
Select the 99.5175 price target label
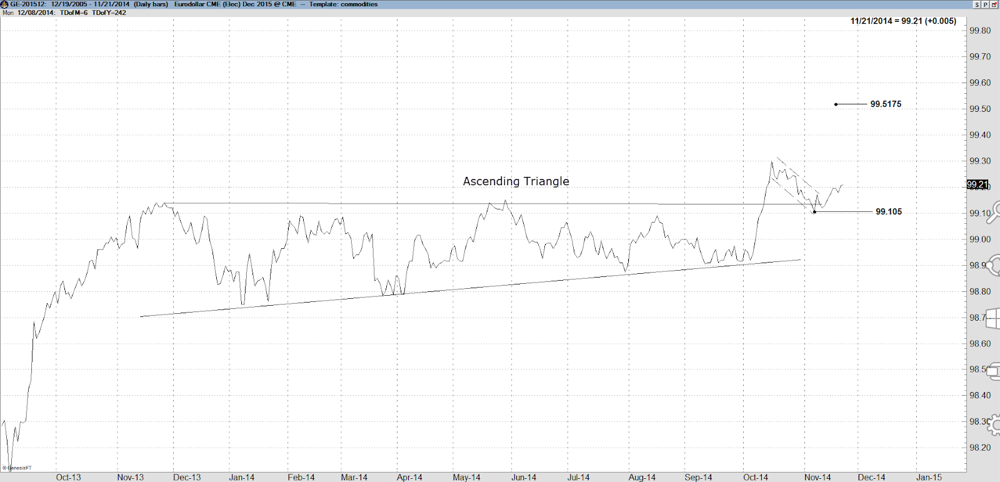click(886, 104)
